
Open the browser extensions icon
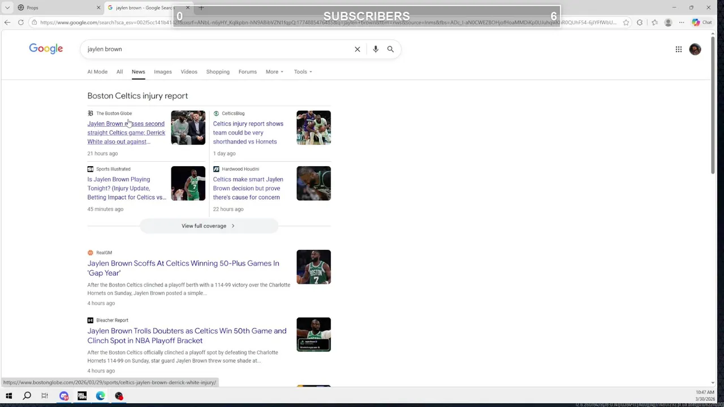click(x=640, y=23)
